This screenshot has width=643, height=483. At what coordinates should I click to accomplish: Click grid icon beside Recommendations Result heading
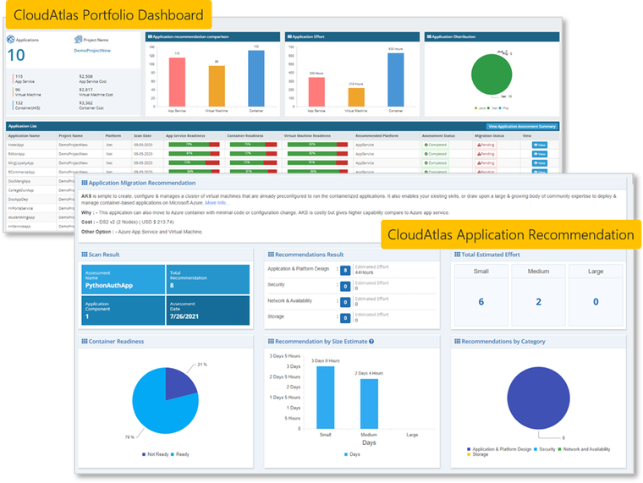(x=271, y=255)
